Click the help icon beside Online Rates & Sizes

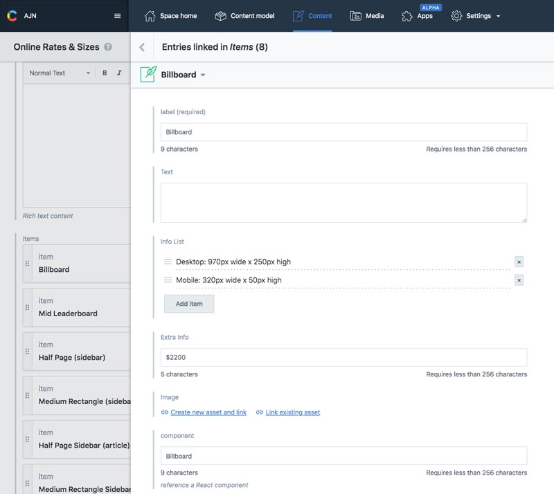click(x=108, y=47)
